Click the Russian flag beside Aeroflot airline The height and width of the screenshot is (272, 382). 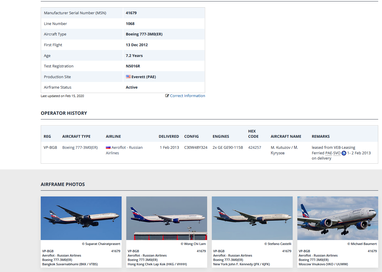[x=108, y=148]
